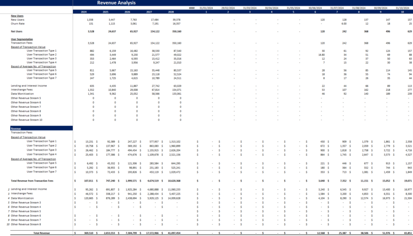Select the value 21,010 cell
413x236 pixels.
click(x=177, y=63)
